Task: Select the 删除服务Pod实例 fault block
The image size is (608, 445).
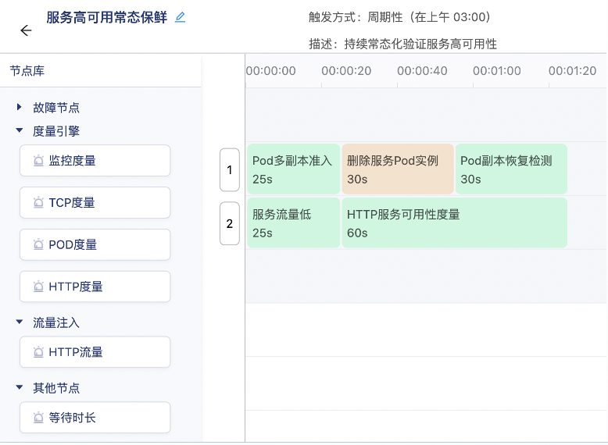Action: pos(397,169)
